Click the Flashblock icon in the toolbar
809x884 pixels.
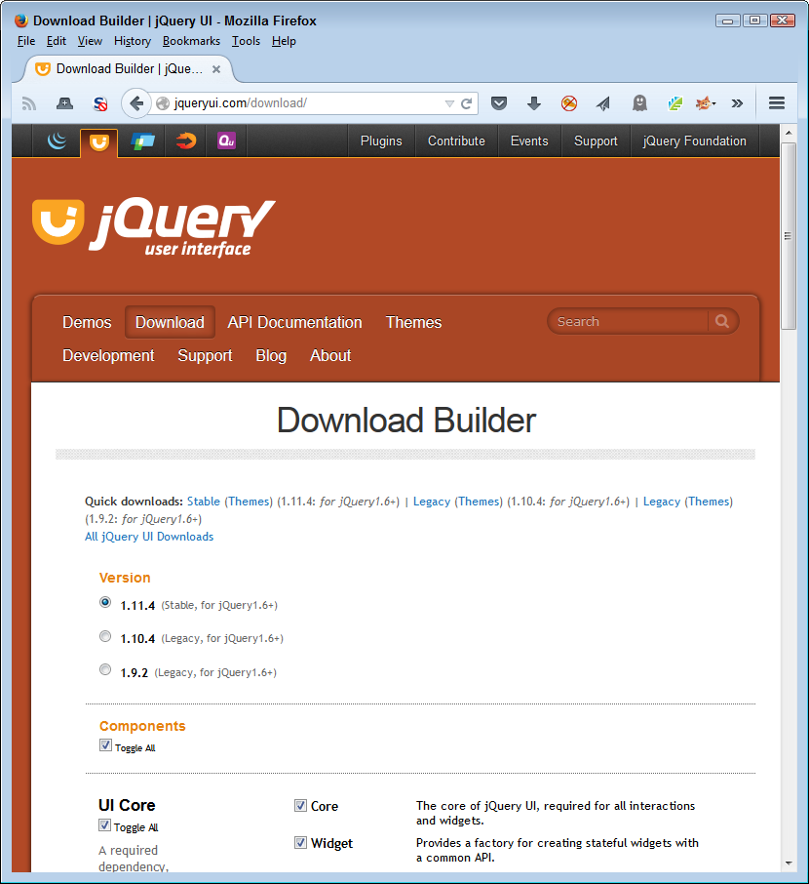[x=568, y=102]
